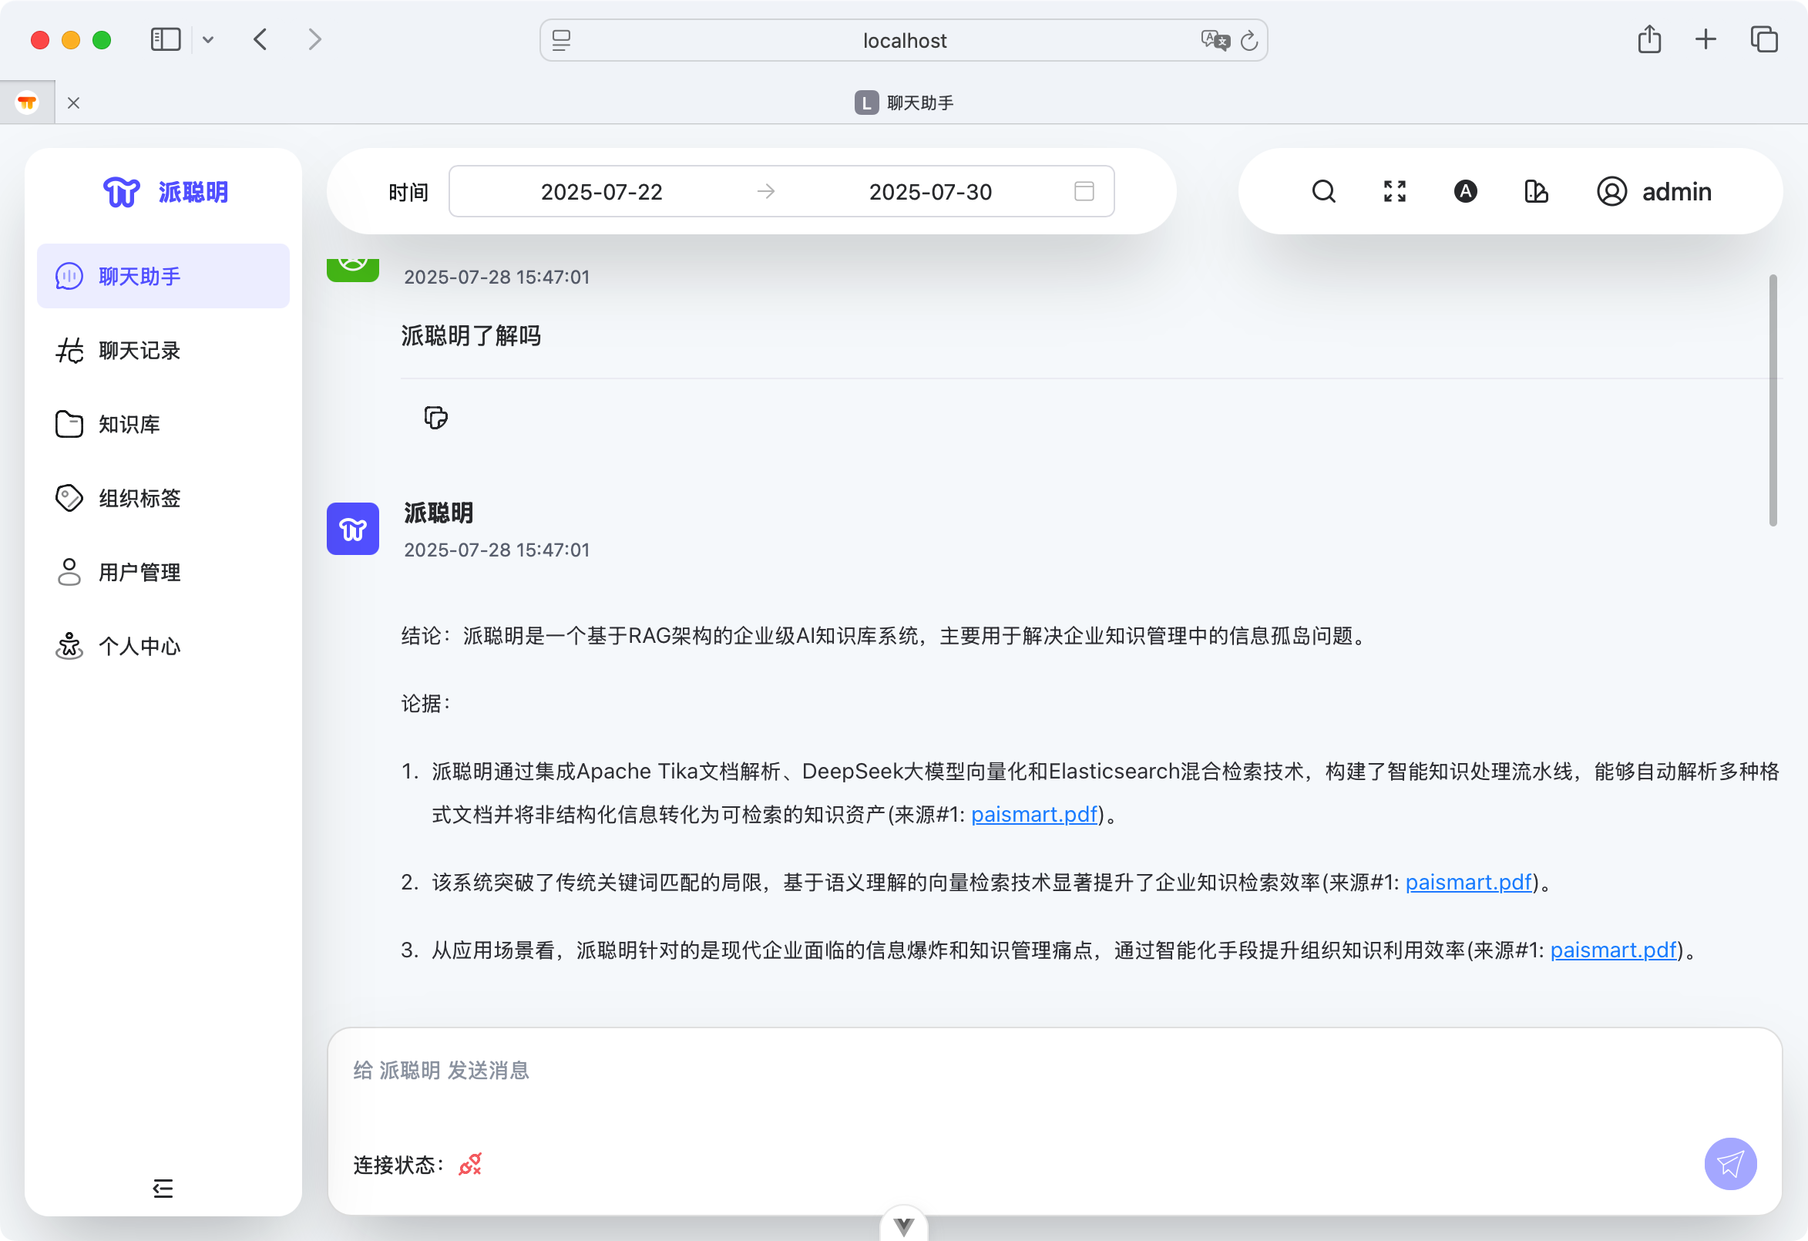Click the disconnected plug status icon
Viewport: 1808px width, 1241px height.
[470, 1163]
